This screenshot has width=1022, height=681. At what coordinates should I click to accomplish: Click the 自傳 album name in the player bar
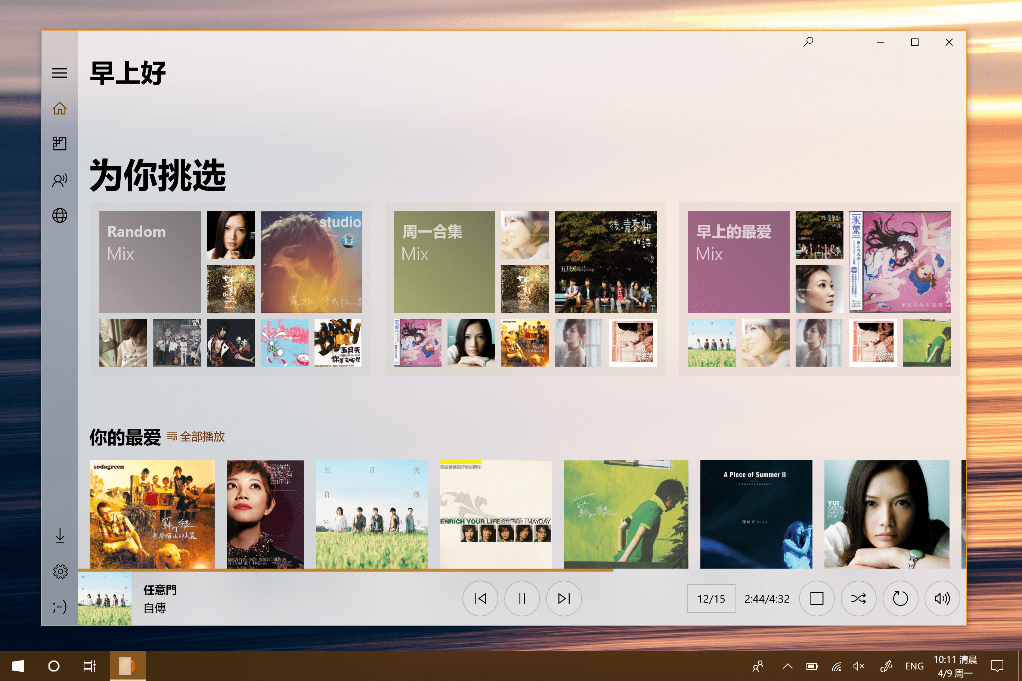pyautogui.click(x=155, y=607)
